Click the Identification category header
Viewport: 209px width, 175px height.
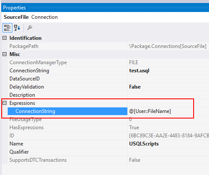(26, 38)
